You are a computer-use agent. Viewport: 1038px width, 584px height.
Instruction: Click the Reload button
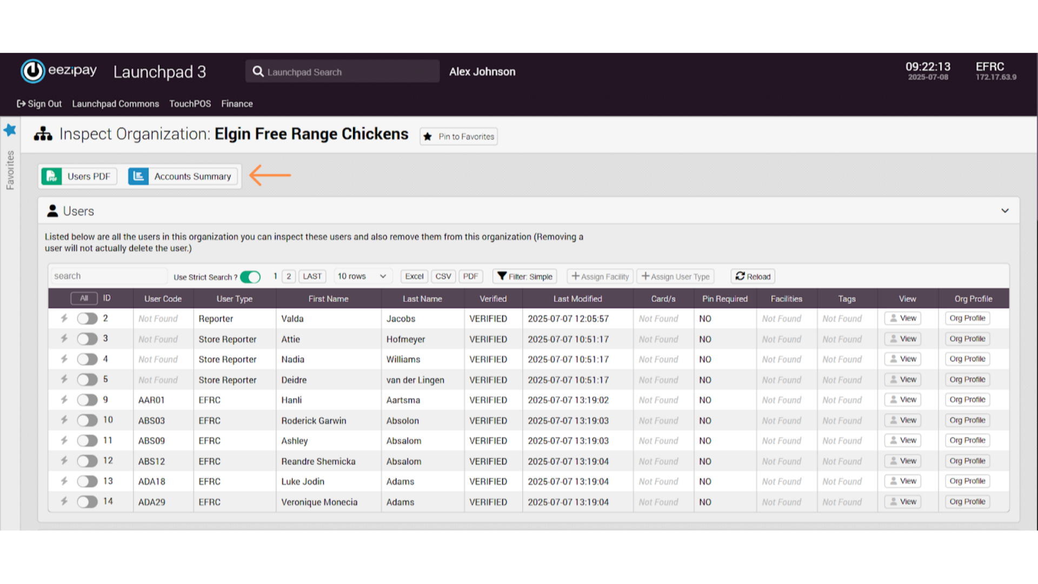coord(753,276)
